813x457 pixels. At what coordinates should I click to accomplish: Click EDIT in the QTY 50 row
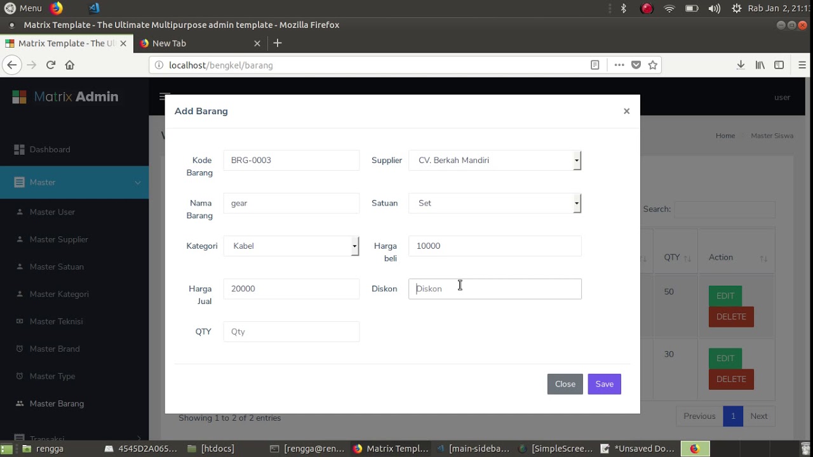click(x=725, y=296)
